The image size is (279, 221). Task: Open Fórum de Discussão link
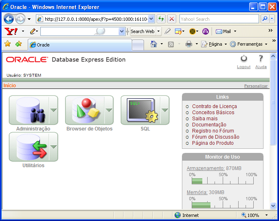tap(215, 137)
